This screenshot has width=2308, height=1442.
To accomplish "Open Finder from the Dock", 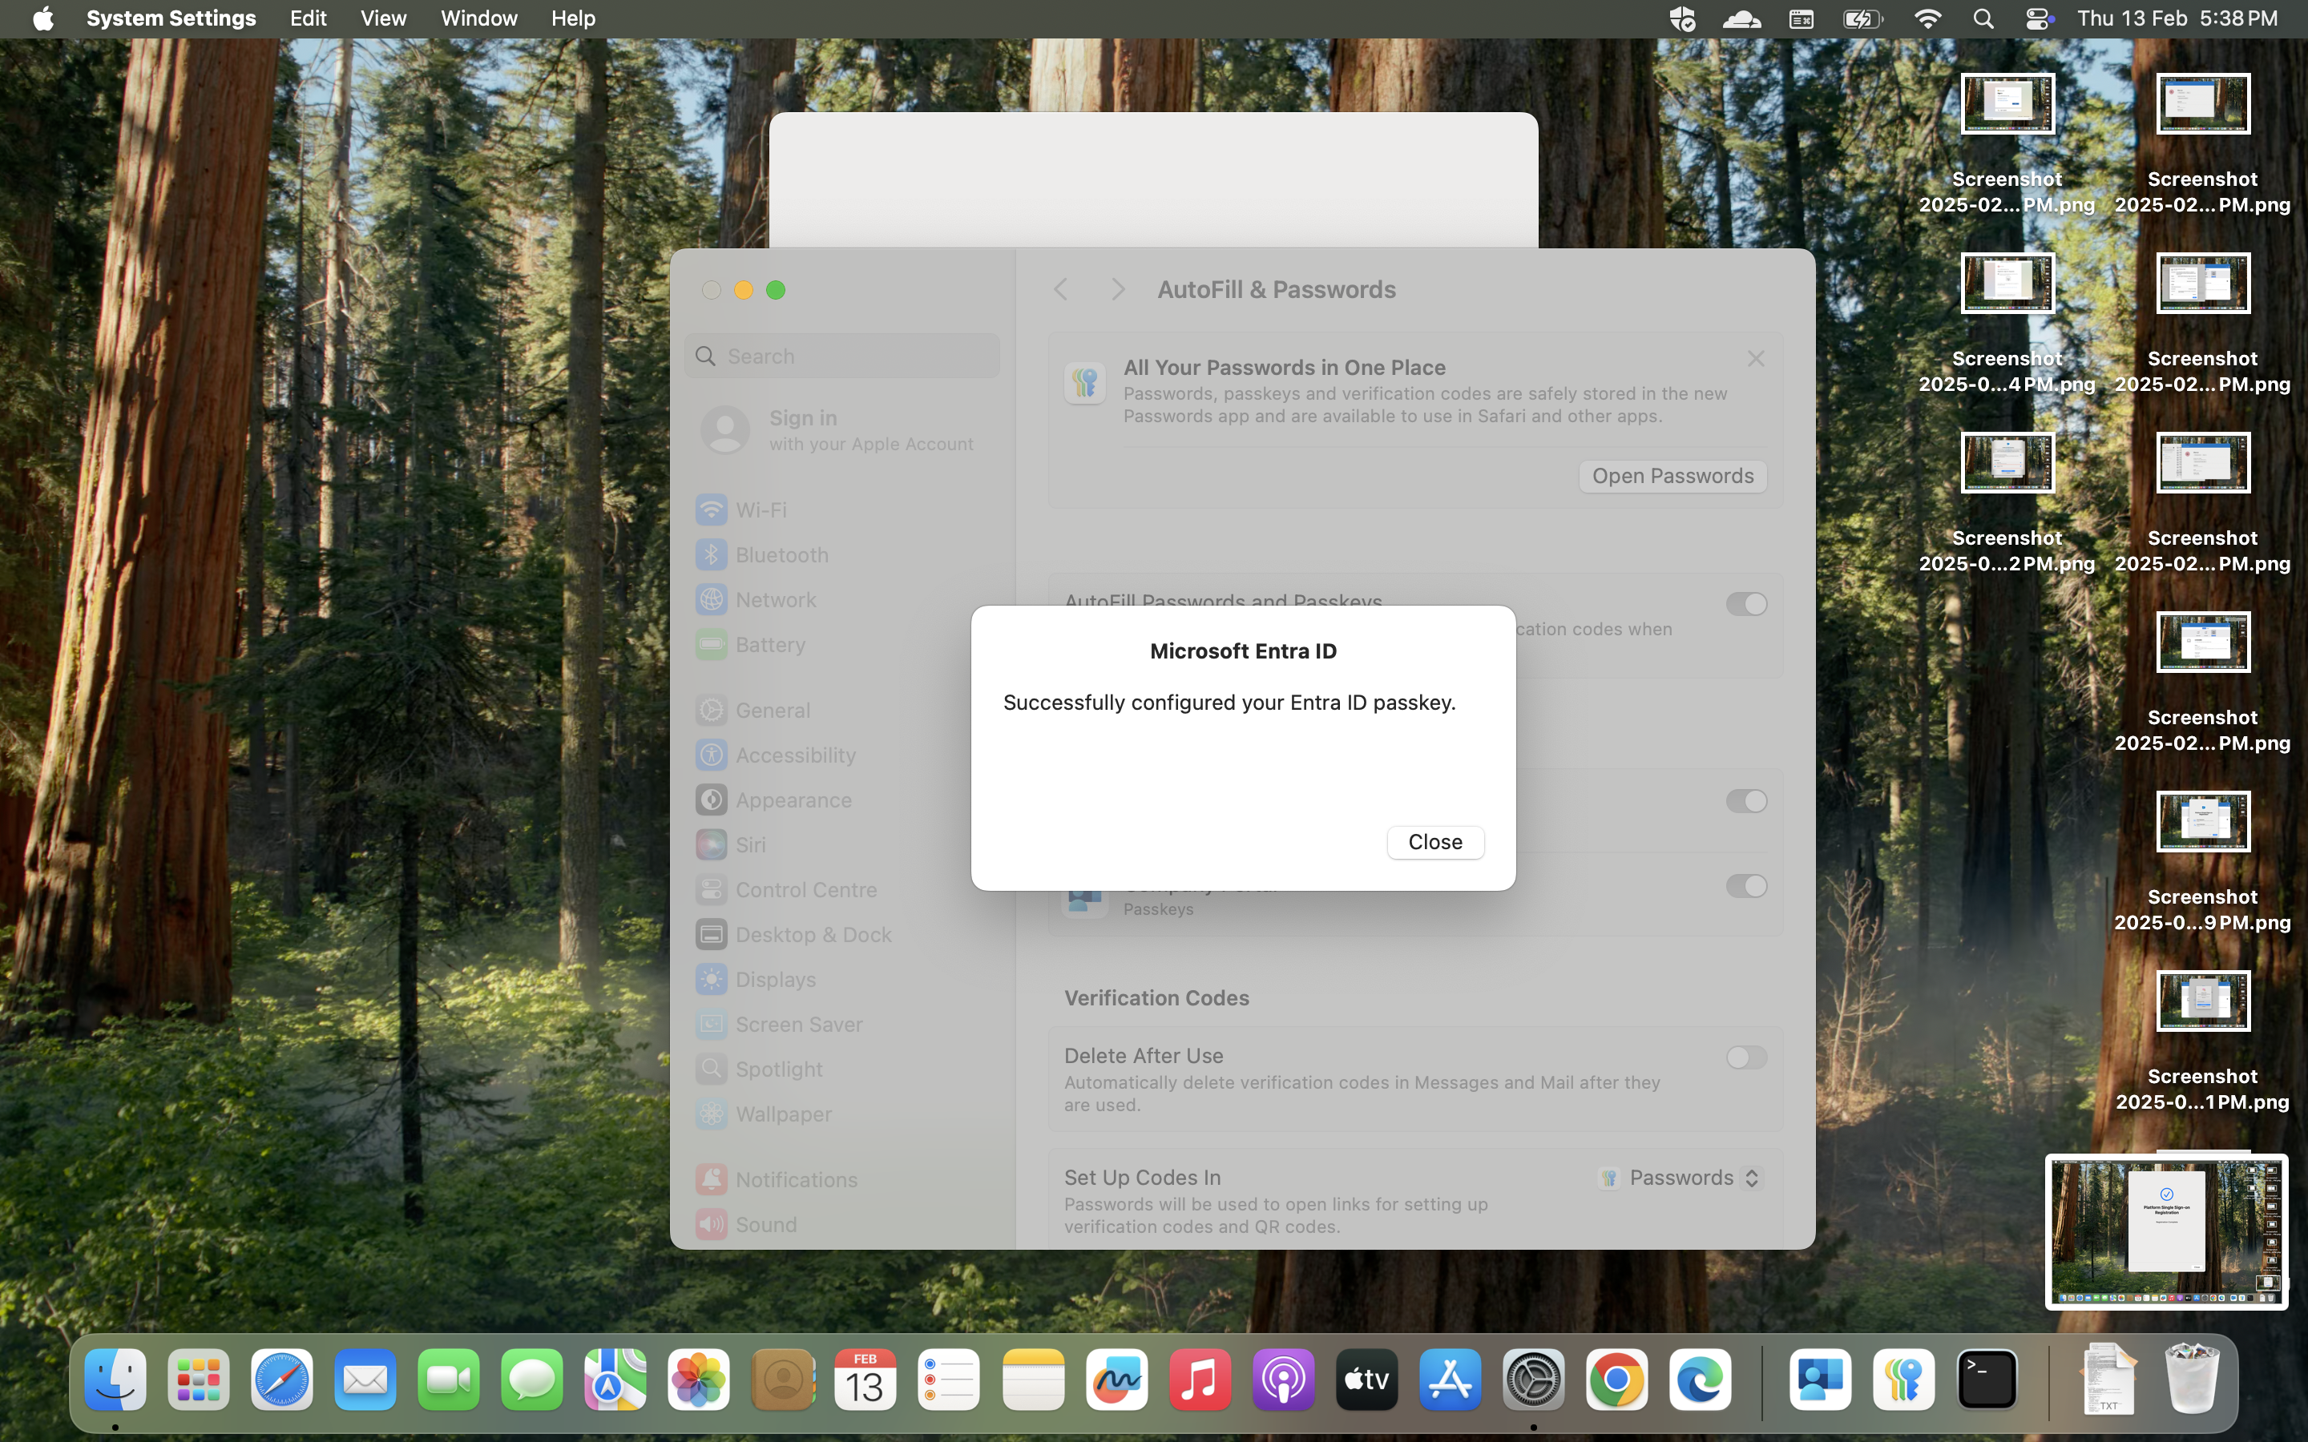I will [x=115, y=1379].
